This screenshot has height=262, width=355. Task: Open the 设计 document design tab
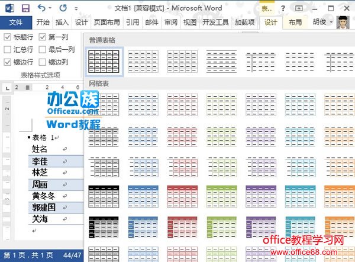pos(81,23)
